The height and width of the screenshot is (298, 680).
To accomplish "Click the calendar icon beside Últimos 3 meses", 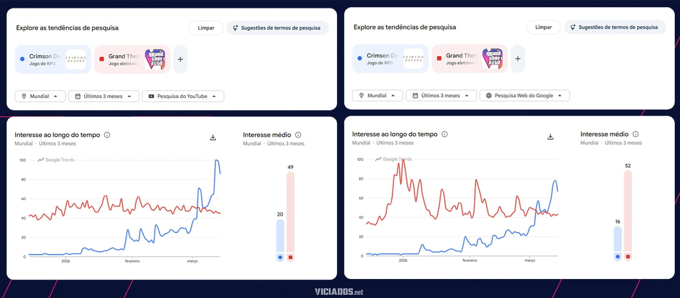I will click(77, 96).
